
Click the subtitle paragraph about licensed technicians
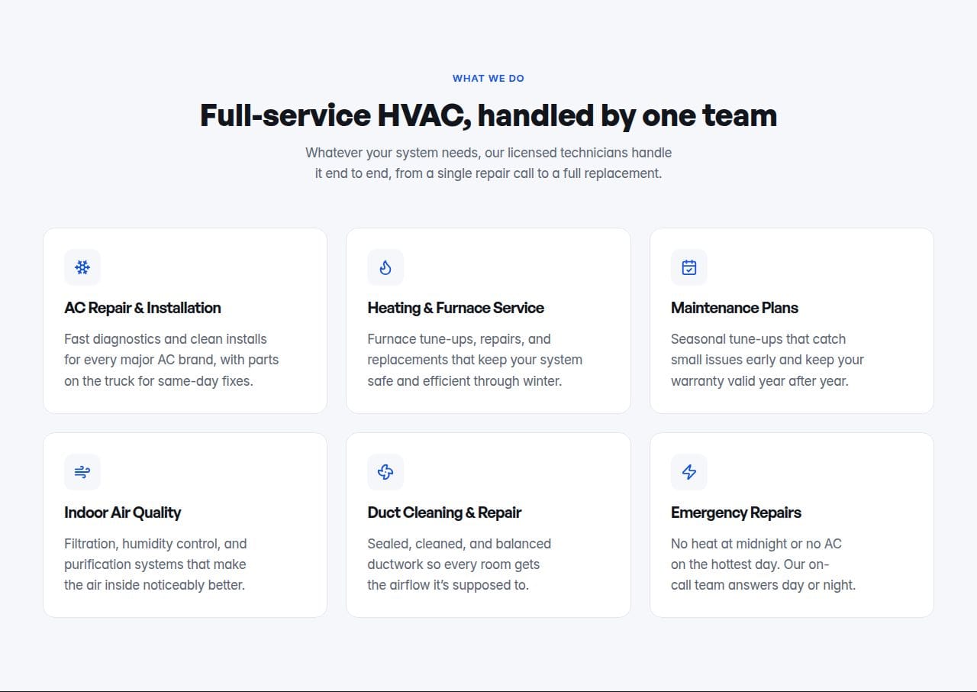pyautogui.click(x=488, y=163)
